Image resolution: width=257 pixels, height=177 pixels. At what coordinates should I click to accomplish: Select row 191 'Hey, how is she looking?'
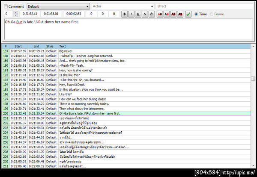[126, 71]
